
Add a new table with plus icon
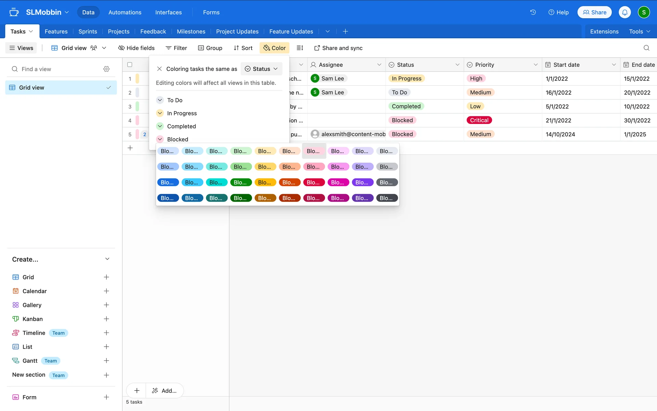[x=345, y=32]
